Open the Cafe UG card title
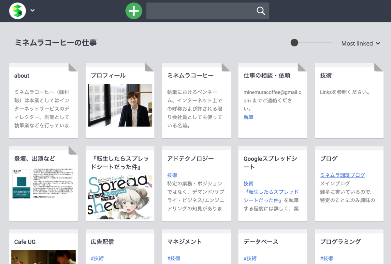Screen dimensions: 391x264 25,242
